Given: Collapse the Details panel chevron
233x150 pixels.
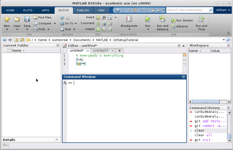Looking at the screenshot, I should tap(57, 140).
